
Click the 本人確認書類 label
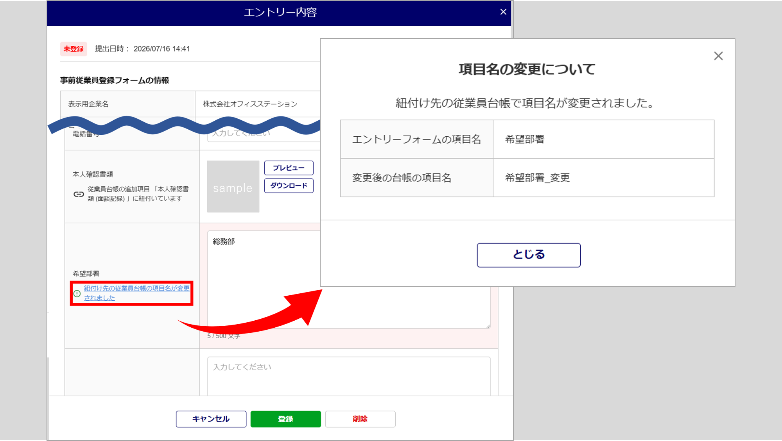point(93,174)
